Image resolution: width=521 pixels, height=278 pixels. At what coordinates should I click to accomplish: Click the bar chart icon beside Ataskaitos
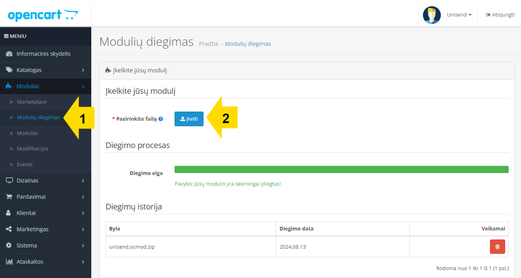[x=10, y=262]
